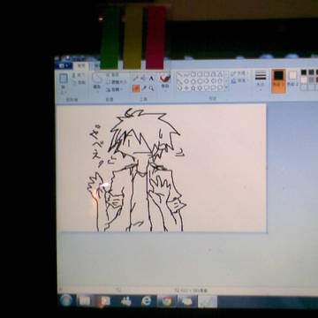Open the blue Paint application menu button
The width and height of the screenshot is (318, 318).
coord(64,65)
